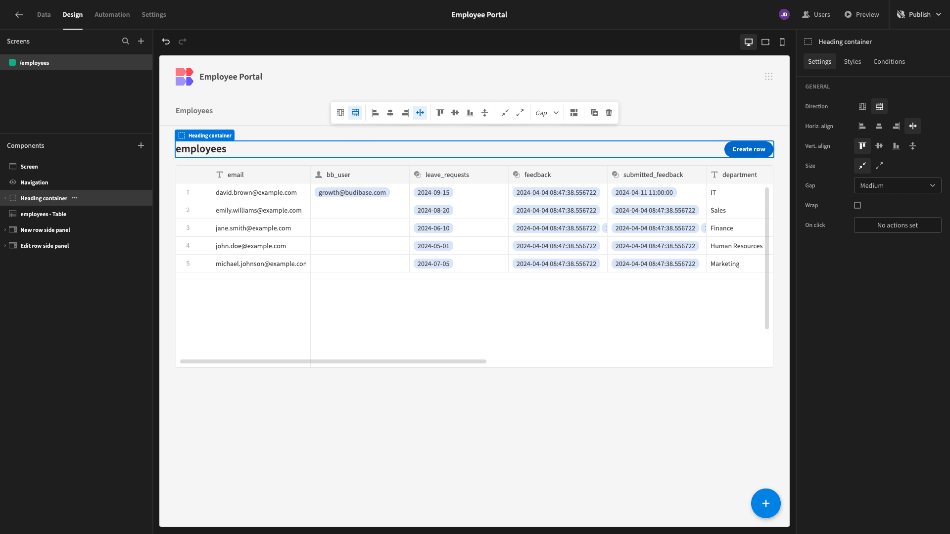The height and width of the screenshot is (534, 950).
Task: Align left in floating toolbar
Action: (376, 113)
